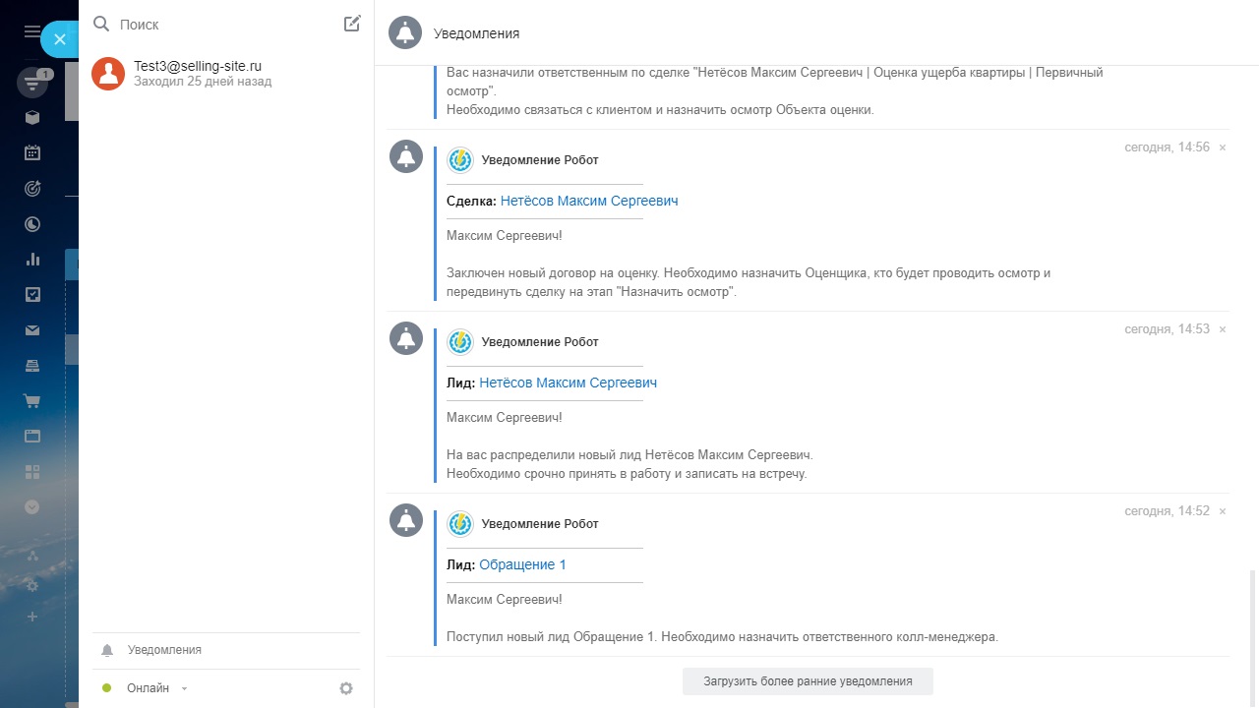This screenshot has width=1259, height=708.
Task: Open messenger settings gear icon
Action: [346, 688]
